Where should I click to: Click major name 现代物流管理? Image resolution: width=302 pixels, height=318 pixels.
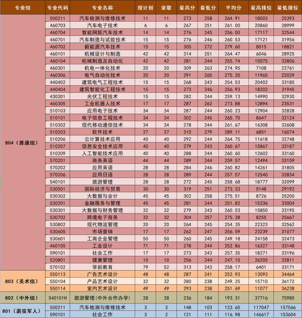[102, 224]
